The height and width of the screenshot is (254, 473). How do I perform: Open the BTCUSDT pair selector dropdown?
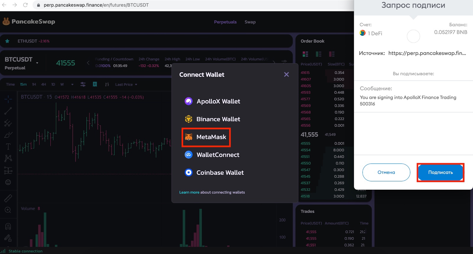click(37, 63)
